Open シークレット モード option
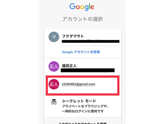 coord(79,101)
